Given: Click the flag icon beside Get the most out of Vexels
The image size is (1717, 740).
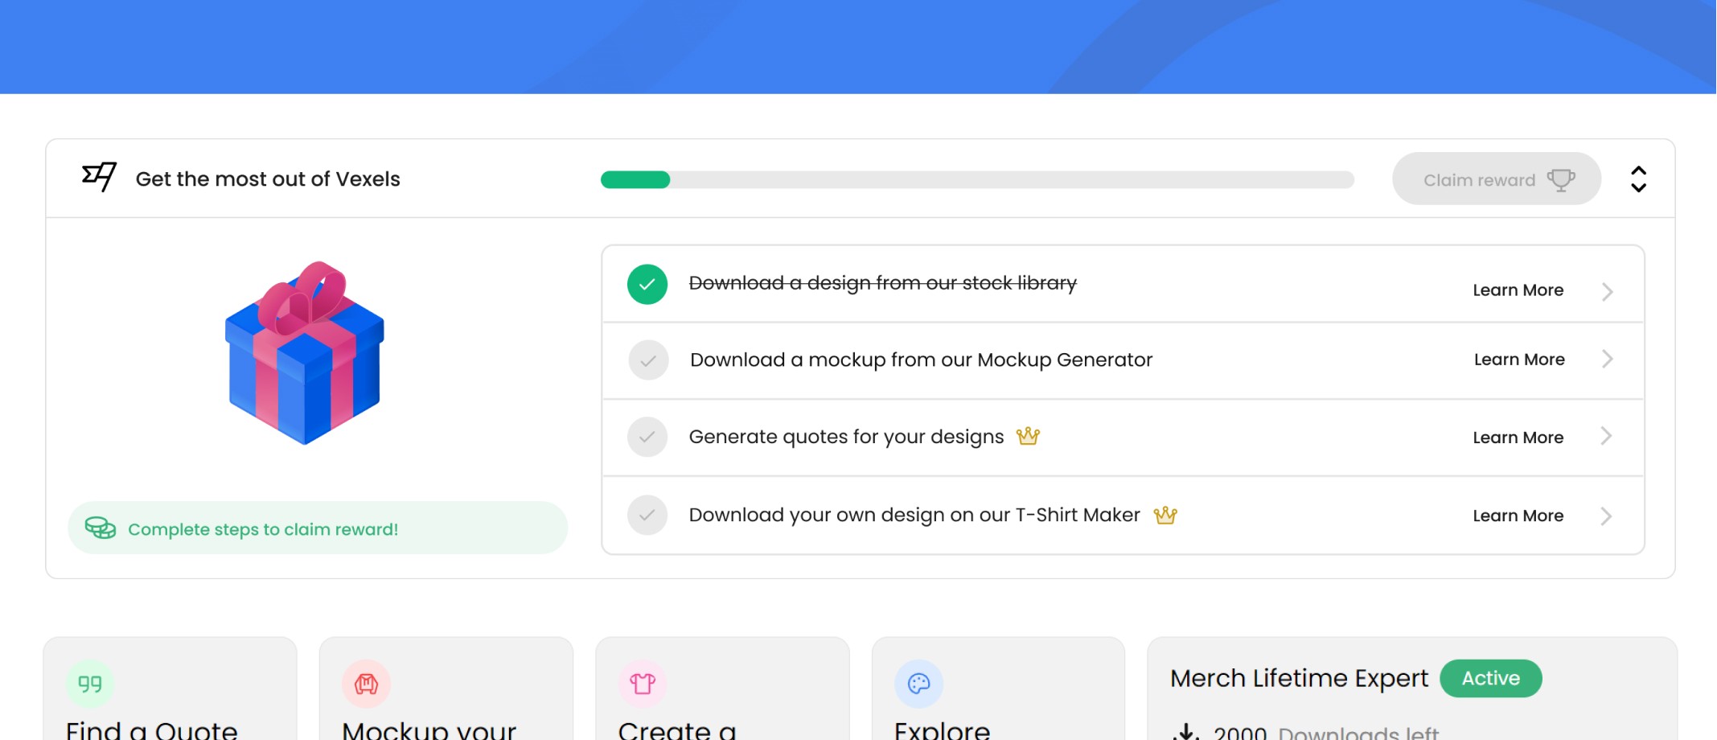Looking at the screenshot, I should pos(100,176).
